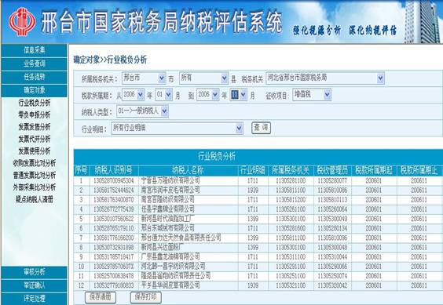Select 发票发售分析 in the sidebar
This screenshot has height=305, width=443.
(35, 127)
